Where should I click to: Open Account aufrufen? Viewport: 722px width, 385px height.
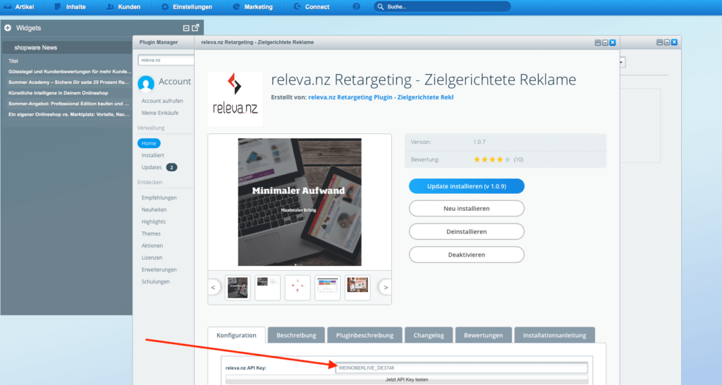click(x=162, y=101)
